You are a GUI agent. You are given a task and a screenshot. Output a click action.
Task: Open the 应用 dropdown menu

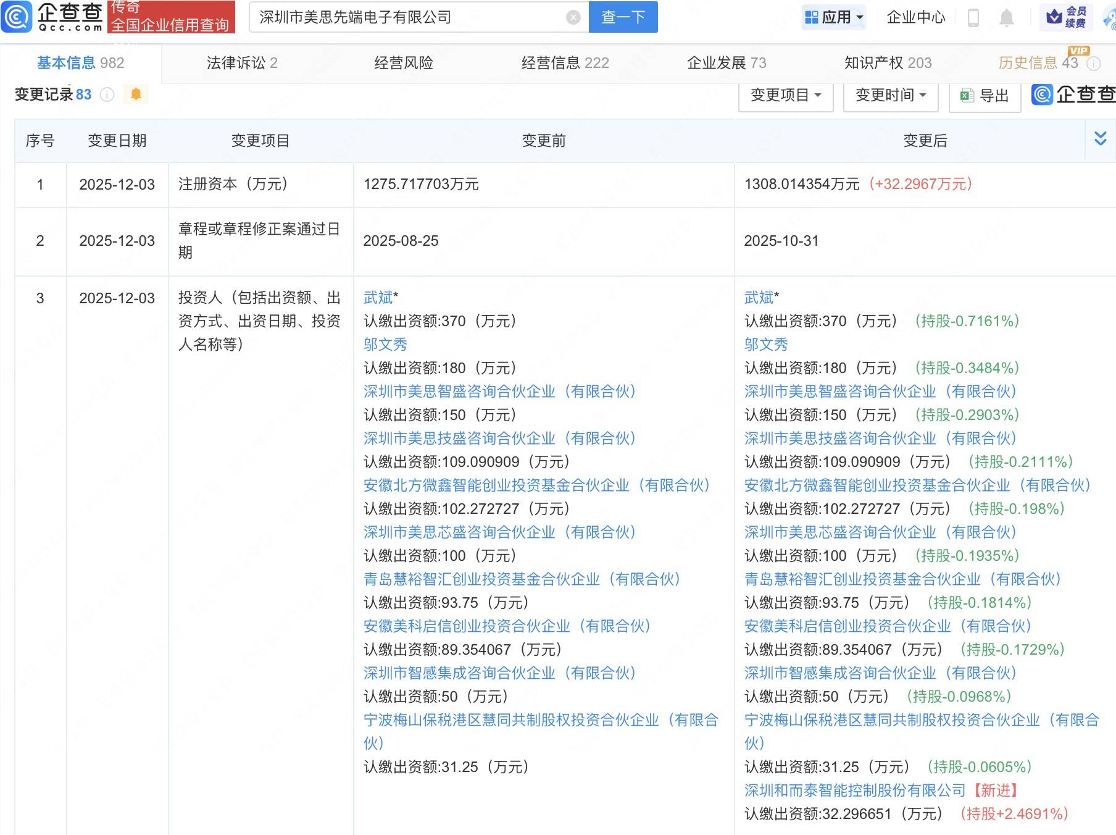tap(835, 17)
